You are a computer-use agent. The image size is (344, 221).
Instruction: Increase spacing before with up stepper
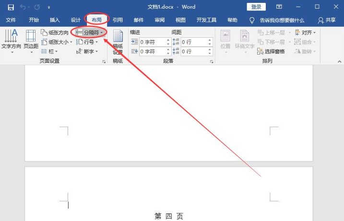pos(210,40)
